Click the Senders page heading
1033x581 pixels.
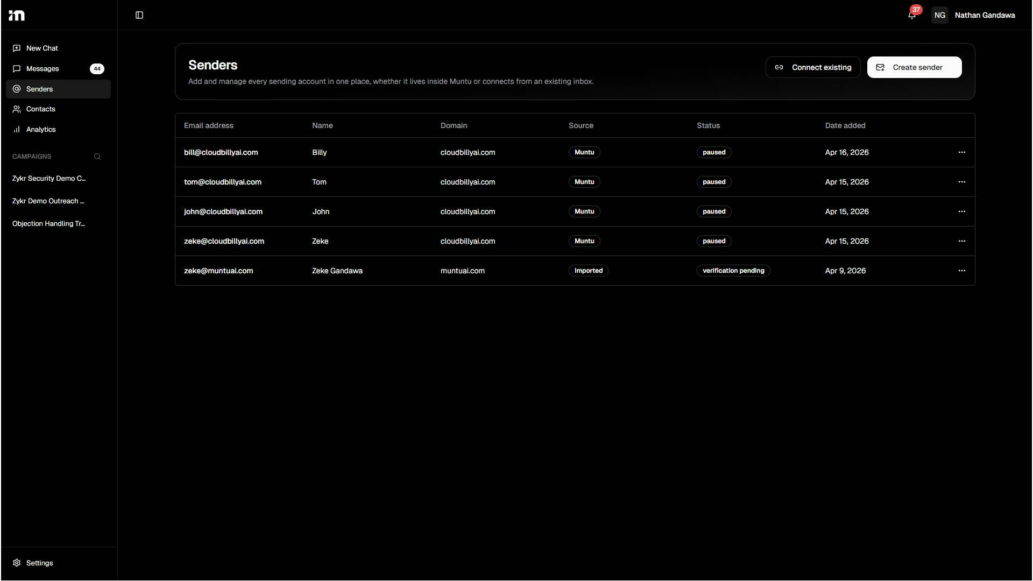tap(213, 65)
